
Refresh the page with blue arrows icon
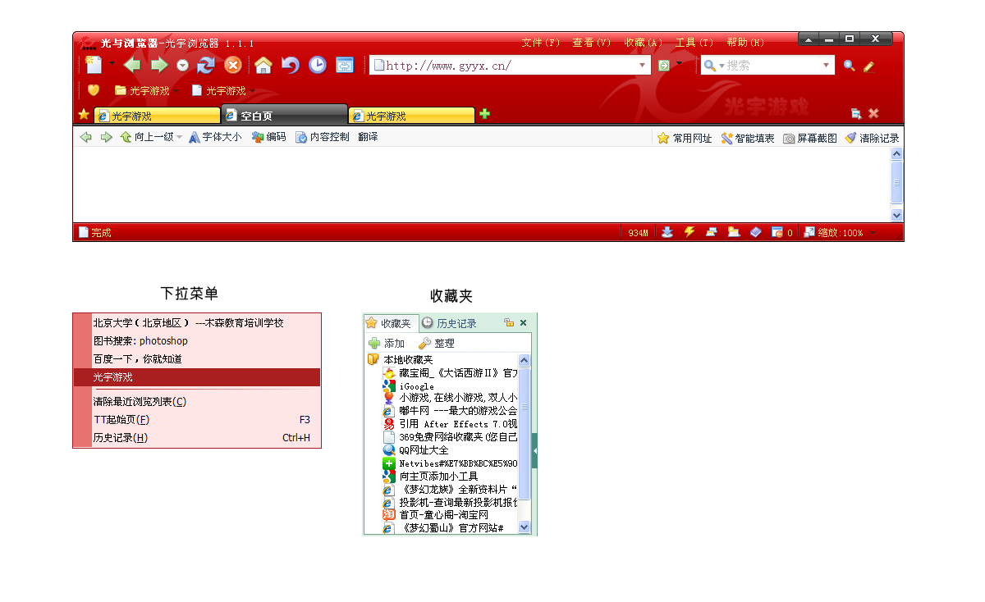click(205, 65)
